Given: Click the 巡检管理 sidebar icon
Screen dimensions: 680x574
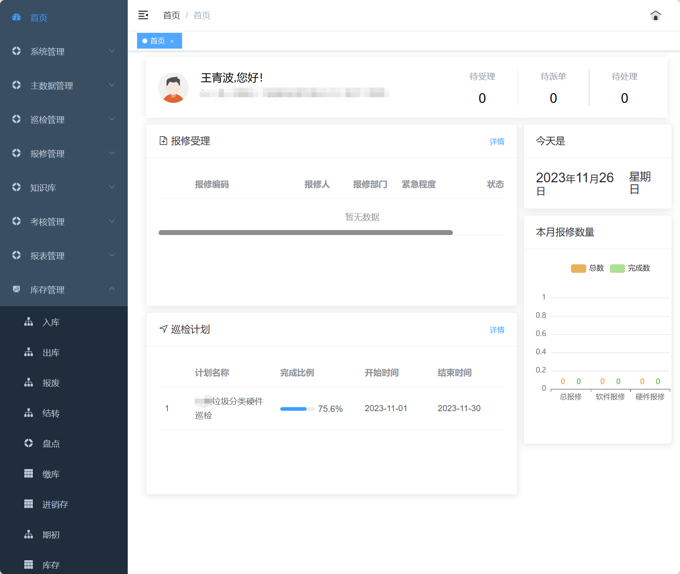Looking at the screenshot, I should (x=16, y=119).
